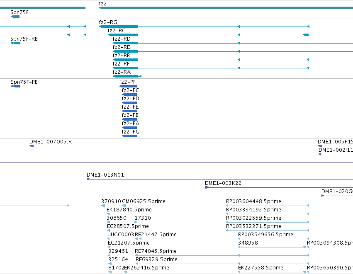Screen dimensions: 353x274
Task: Click the fz2-RB transcript label
Action: tap(121, 56)
